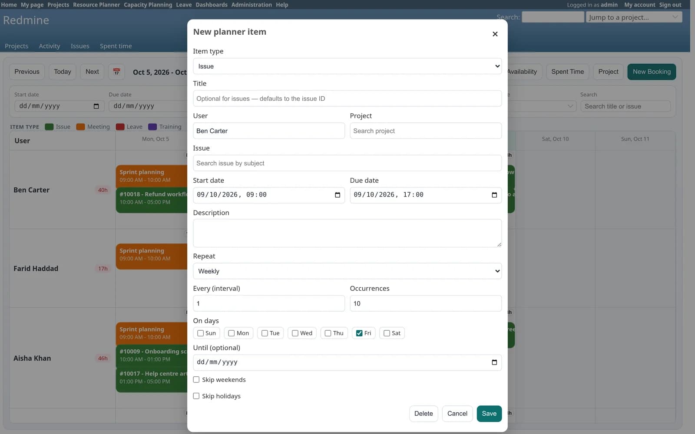
Task: Open Jump to a project dropdown
Action: click(634, 17)
